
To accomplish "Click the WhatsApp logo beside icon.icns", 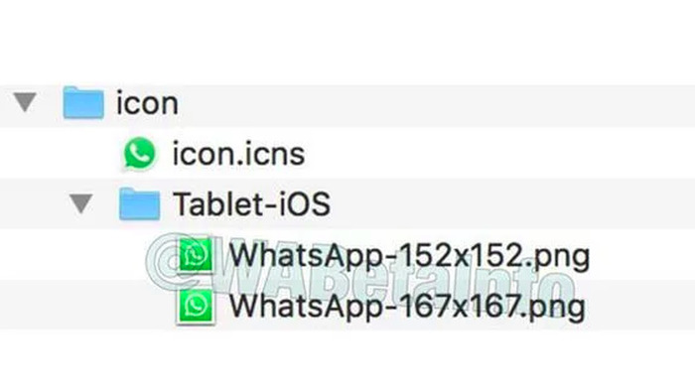I will 140,154.
